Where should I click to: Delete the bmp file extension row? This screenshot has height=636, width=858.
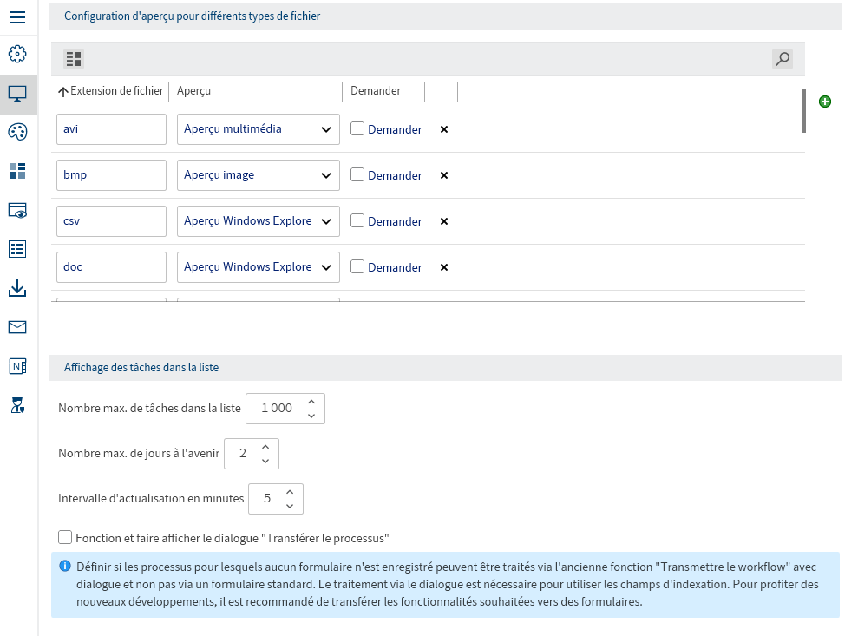click(x=444, y=175)
